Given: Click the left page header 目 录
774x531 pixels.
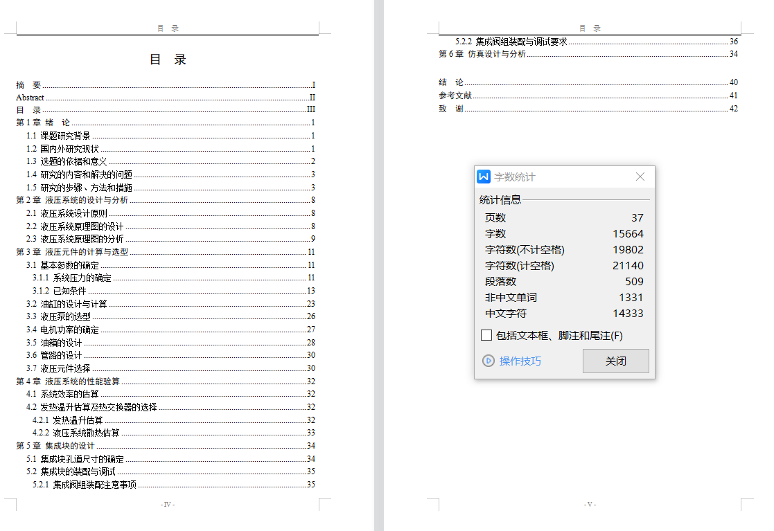Looking at the screenshot, I should 168,28.
